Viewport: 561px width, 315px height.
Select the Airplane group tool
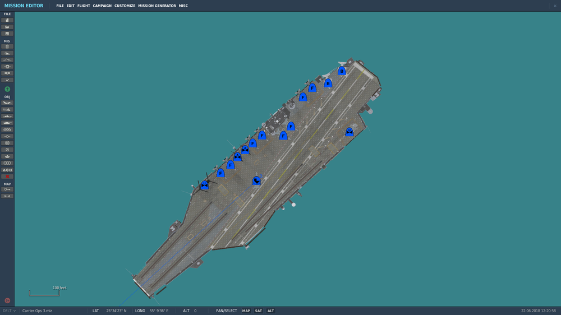(7, 103)
